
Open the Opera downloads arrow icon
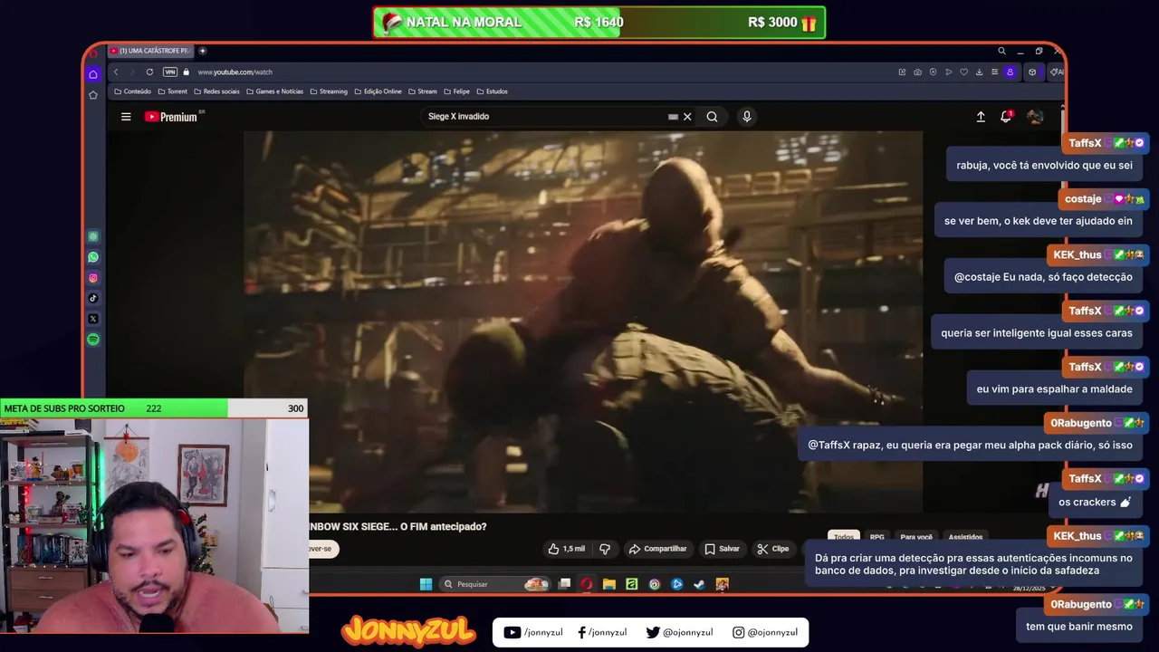[979, 72]
